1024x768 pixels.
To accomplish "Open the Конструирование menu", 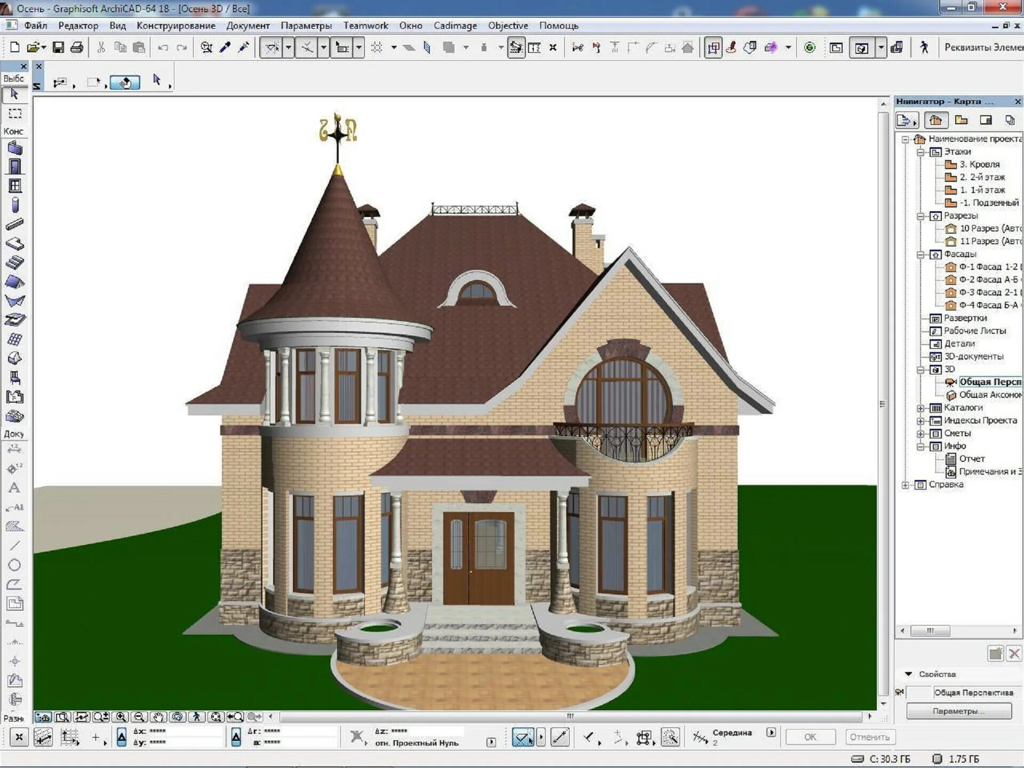I will tap(176, 26).
